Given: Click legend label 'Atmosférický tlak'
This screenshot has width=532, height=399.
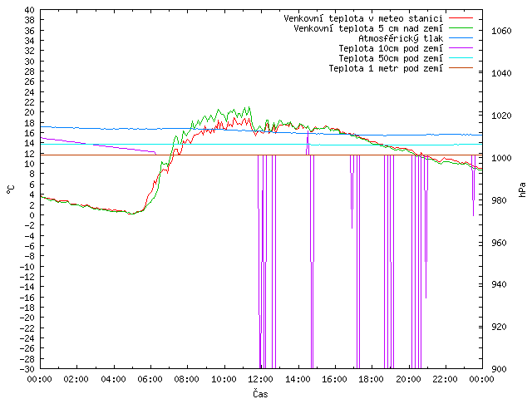Looking at the screenshot, I should coord(401,38).
